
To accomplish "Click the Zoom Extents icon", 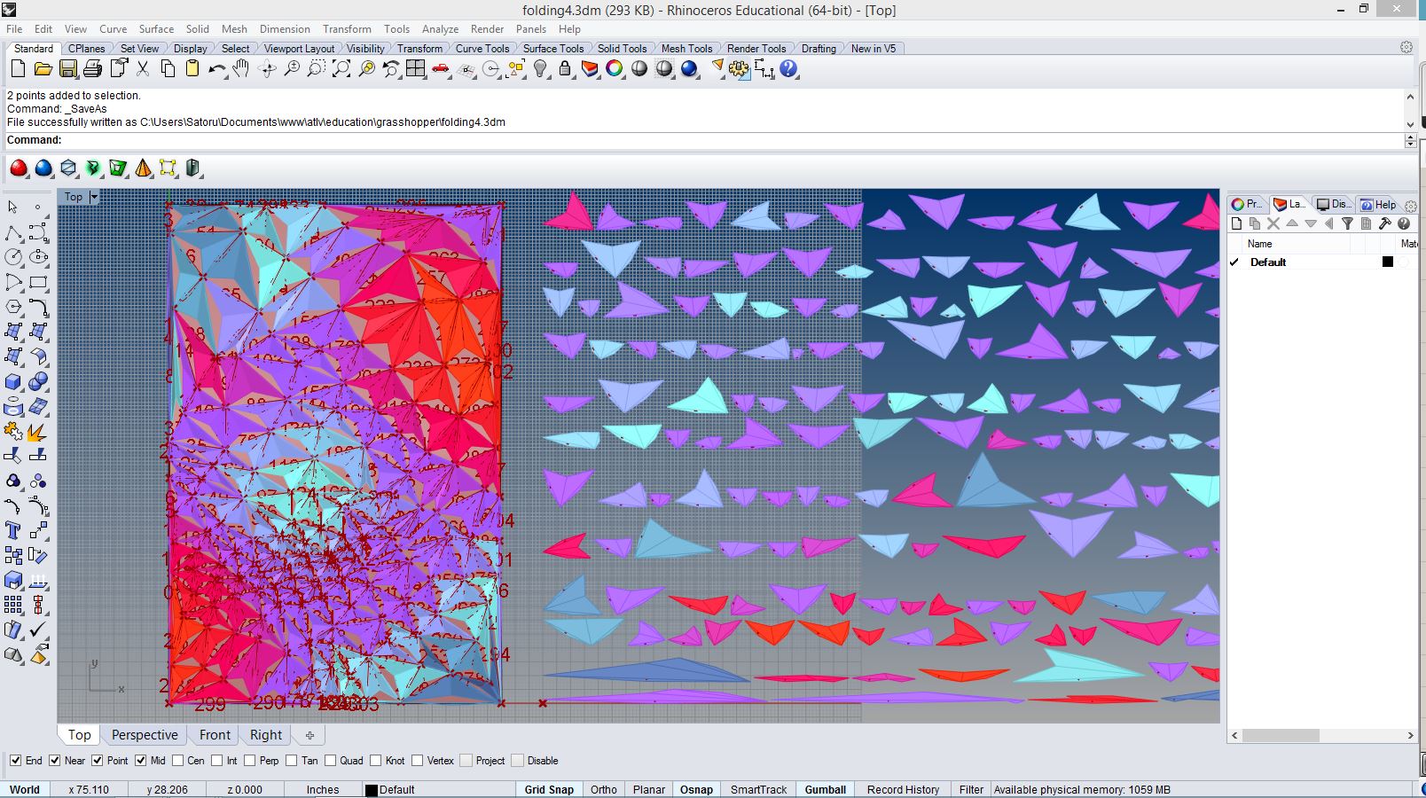I will (341, 69).
